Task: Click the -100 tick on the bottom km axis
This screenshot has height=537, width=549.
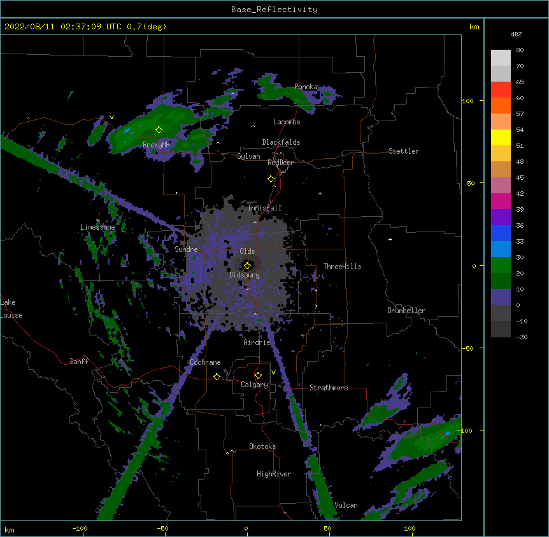Action: 80,529
